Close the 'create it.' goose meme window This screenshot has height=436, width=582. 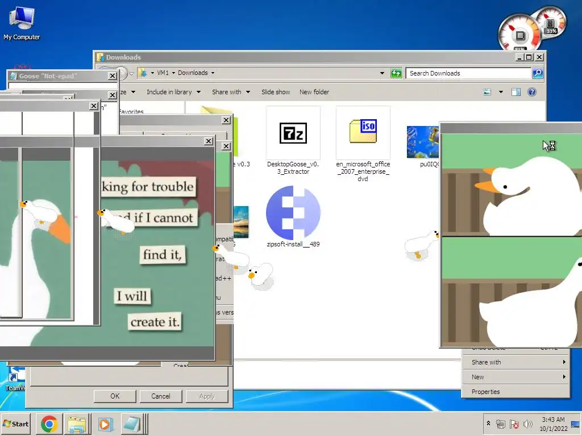click(209, 141)
